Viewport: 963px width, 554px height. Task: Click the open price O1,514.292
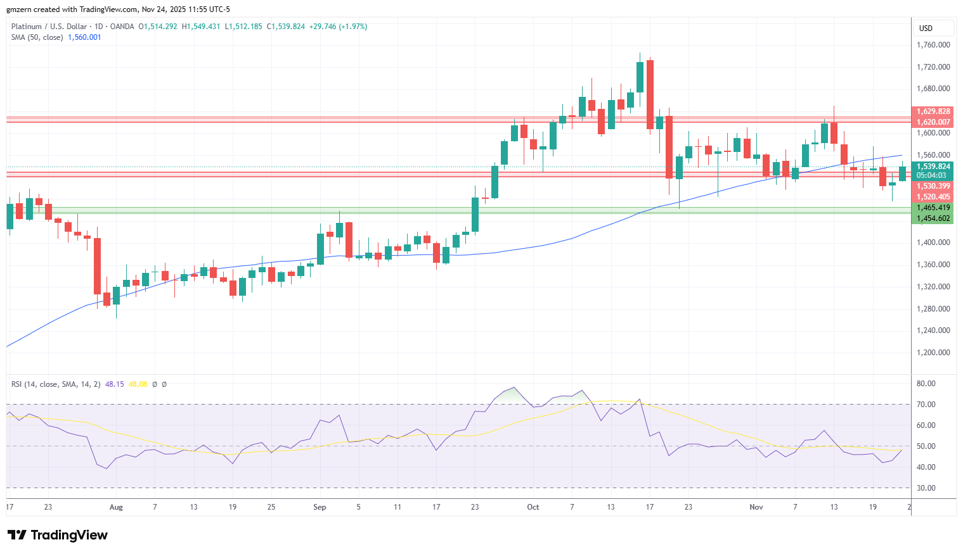click(x=158, y=27)
